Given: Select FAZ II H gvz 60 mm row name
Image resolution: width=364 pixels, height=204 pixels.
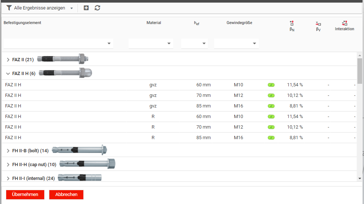Looking at the screenshot, I should coord(13,85).
